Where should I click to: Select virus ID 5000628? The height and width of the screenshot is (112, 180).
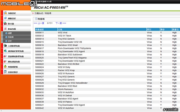click(x=40, y=80)
